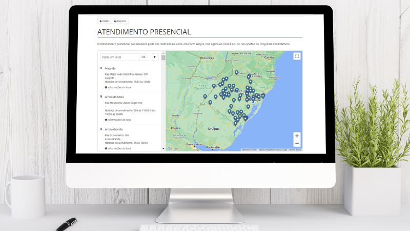Open the Arroio Grande list entry title
The height and width of the screenshot is (231, 410).
coord(113,129)
